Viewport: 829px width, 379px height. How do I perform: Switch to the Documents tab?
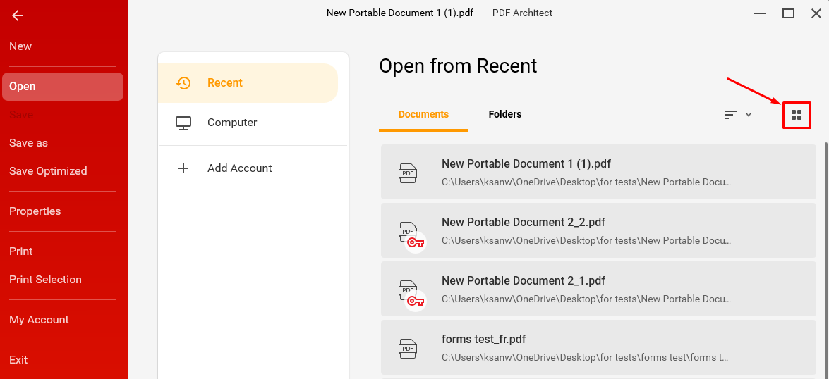[x=423, y=115]
